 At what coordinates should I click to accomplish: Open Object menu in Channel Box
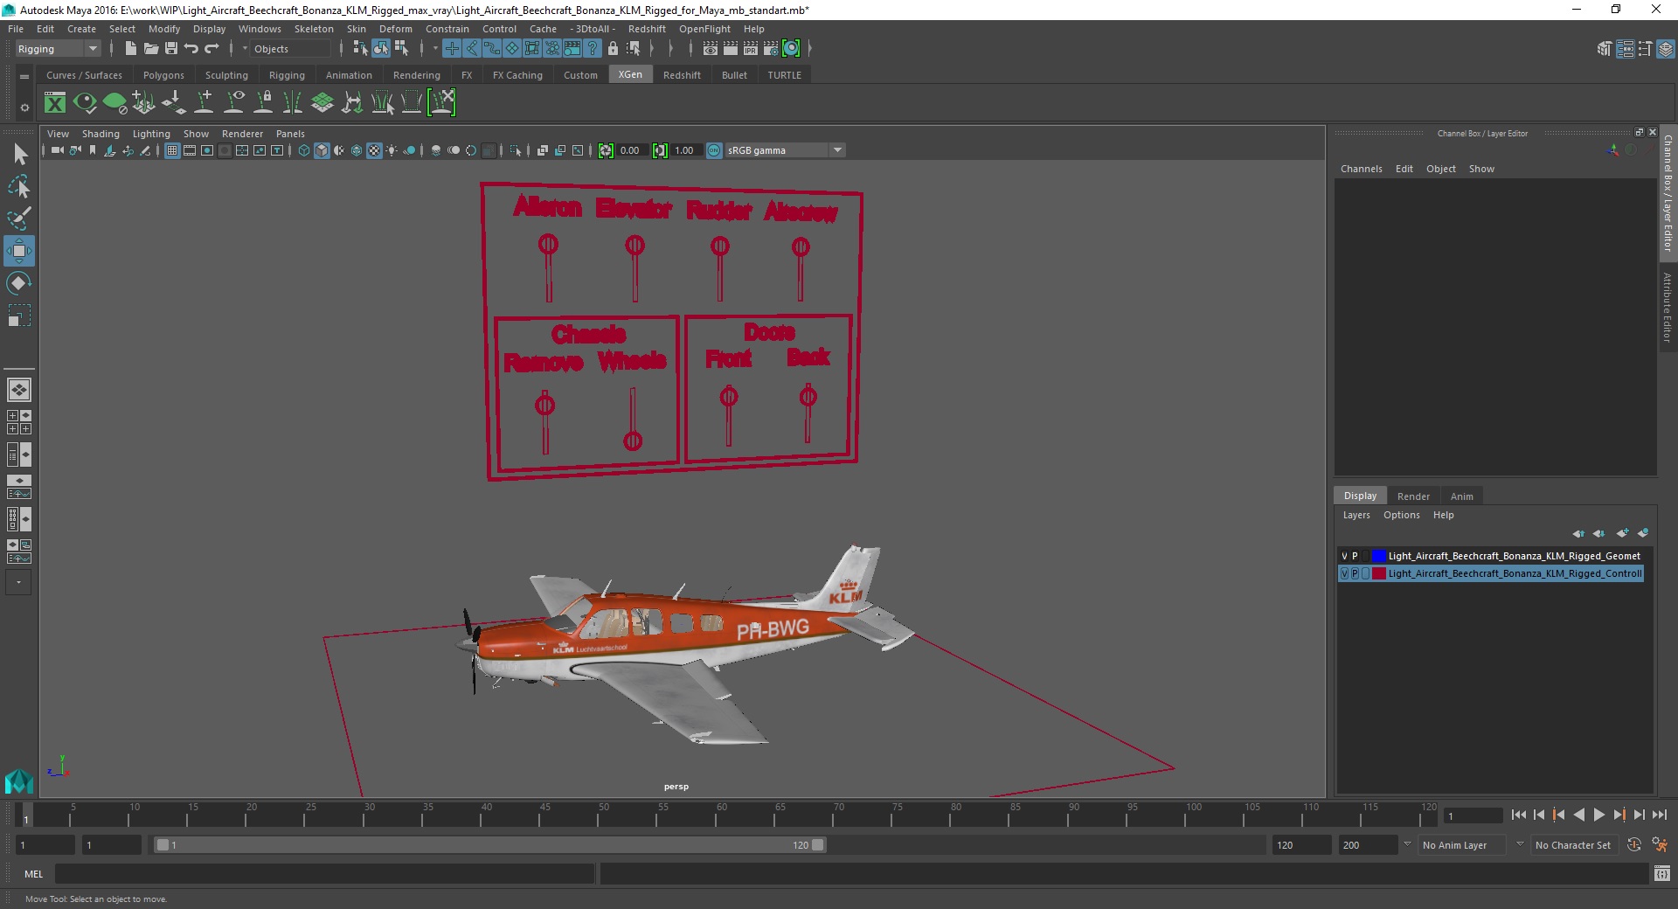pyautogui.click(x=1440, y=169)
